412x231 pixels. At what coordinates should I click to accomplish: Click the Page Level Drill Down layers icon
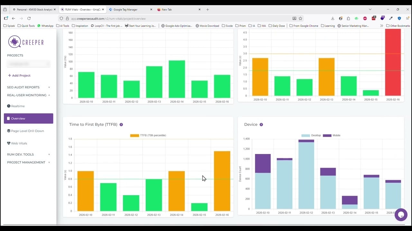click(9, 131)
